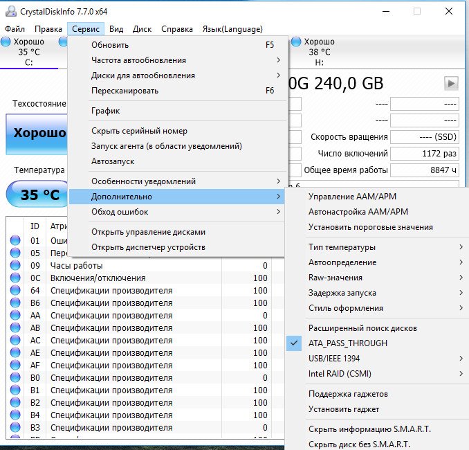Click status orb for attribute B6 row
The height and width of the screenshot is (450, 469).
15,303
